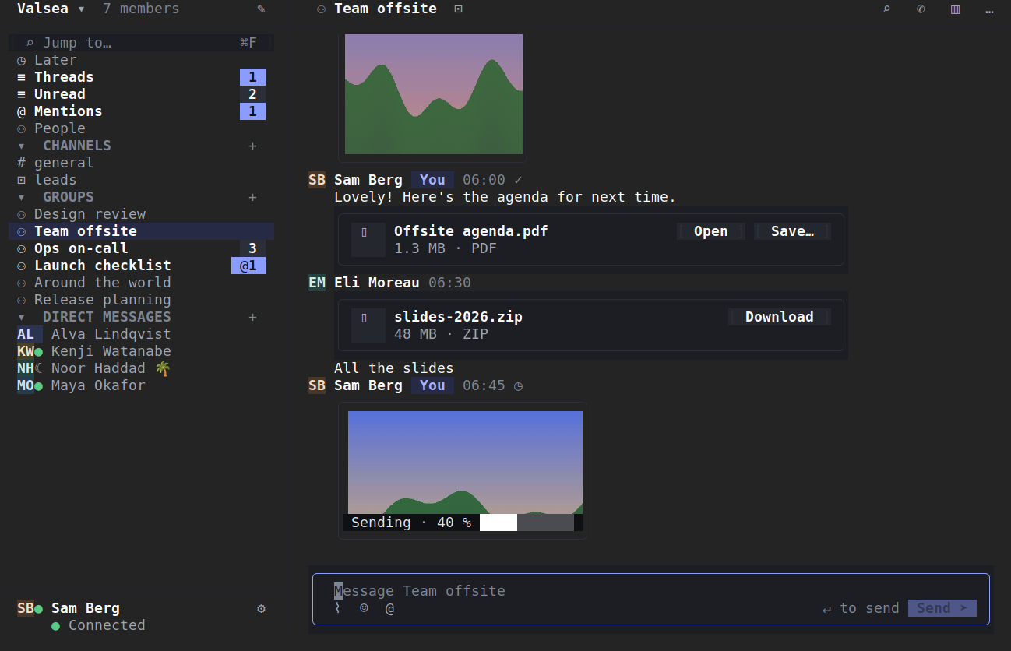
Task: Create a new group with the plus icon
Action: (x=252, y=197)
